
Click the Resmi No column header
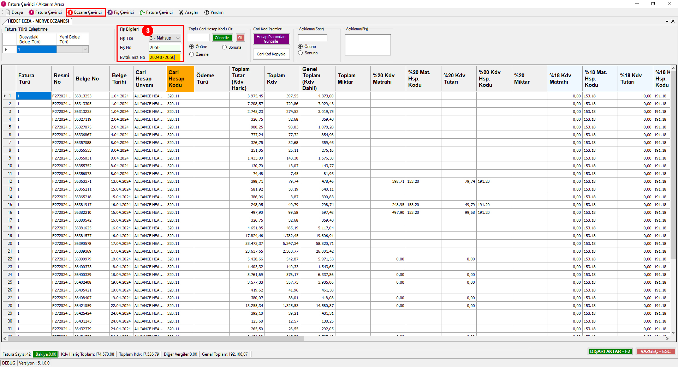click(x=62, y=79)
